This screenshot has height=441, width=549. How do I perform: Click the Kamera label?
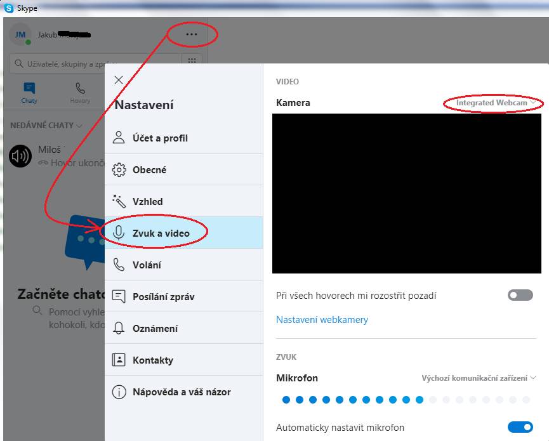tap(293, 103)
